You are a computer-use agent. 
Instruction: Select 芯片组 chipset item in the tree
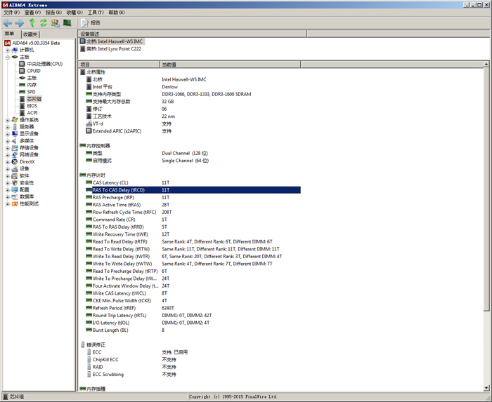click(x=34, y=99)
